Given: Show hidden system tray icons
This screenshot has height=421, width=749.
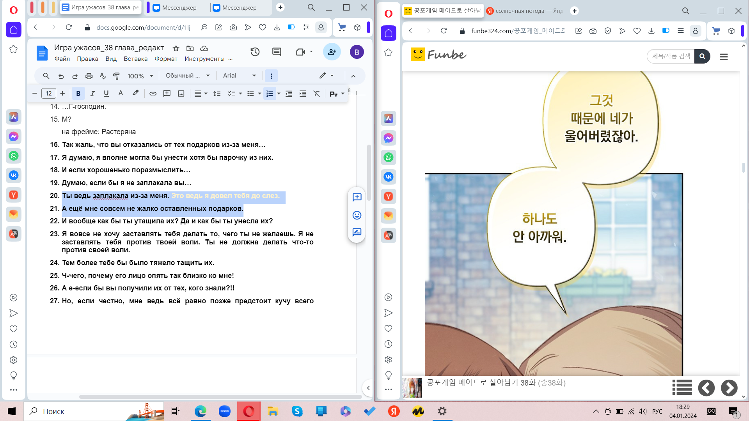Looking at the screenshot, I should pyautogui.click(x=596, y=411).
